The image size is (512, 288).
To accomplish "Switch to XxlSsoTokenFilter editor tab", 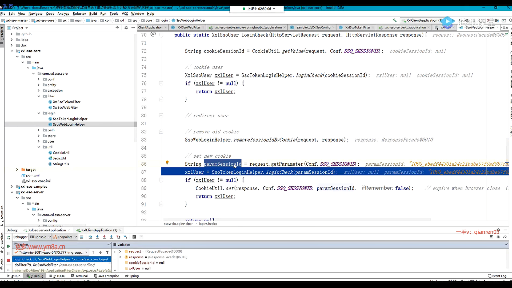I will [357, 27].
